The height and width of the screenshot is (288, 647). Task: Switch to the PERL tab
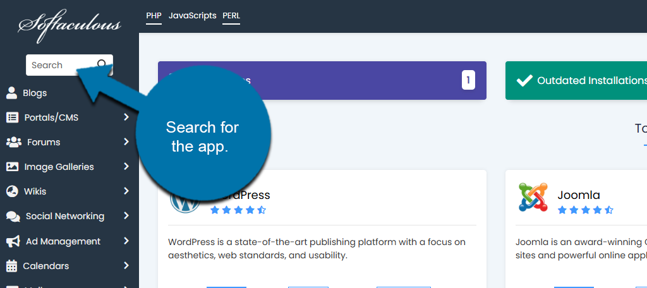231,15
